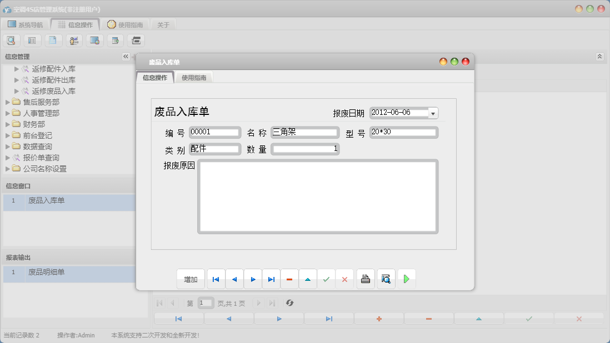Select the magnifier search icon on the toolbar
Image resolution: width=610 pixels, height=343 pixels.
[x=11, y=40]
